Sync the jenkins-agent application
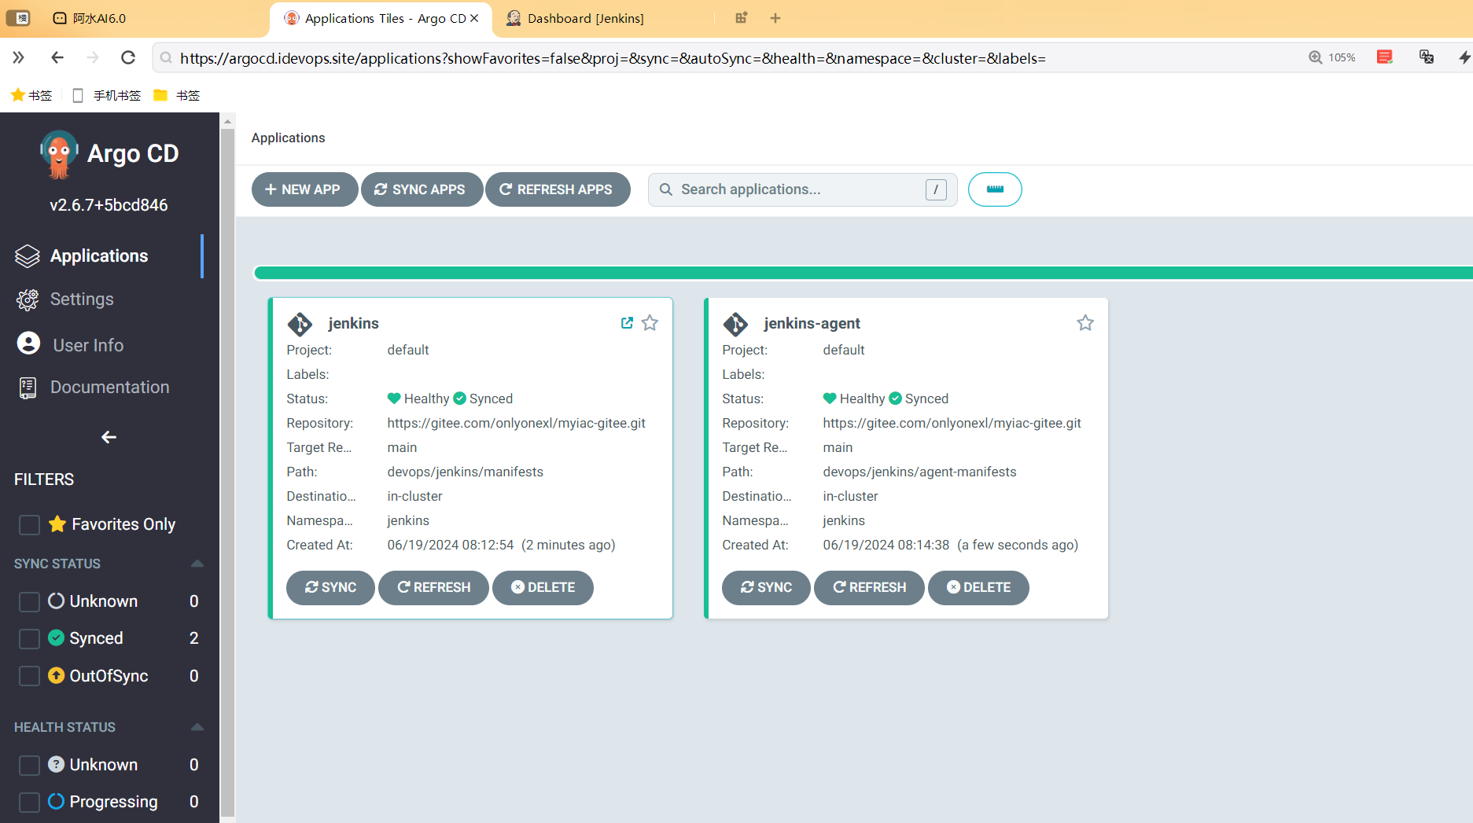 tap(766, 587)
